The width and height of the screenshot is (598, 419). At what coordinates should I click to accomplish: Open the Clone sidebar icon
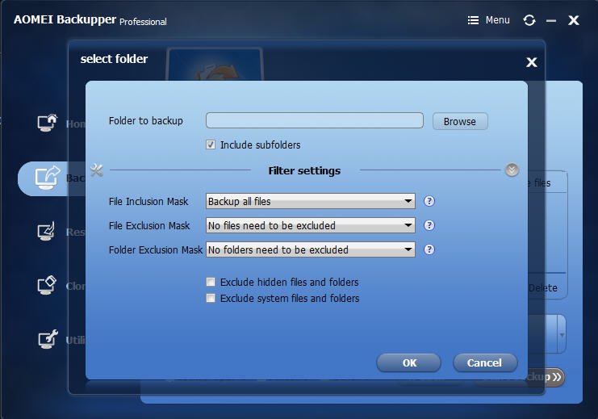47,285
